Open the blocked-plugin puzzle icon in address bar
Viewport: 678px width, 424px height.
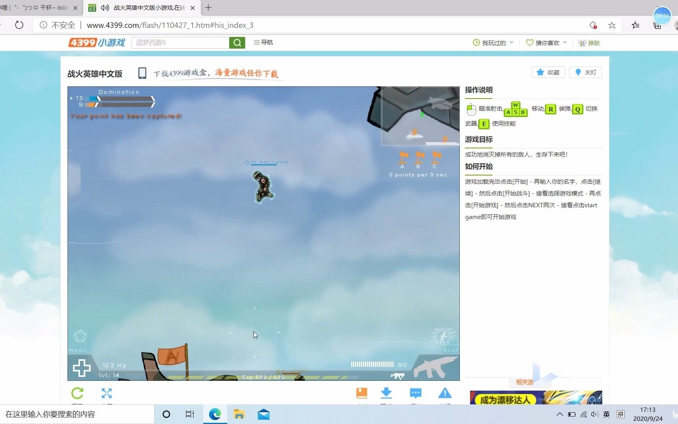[x=593, y=26]
